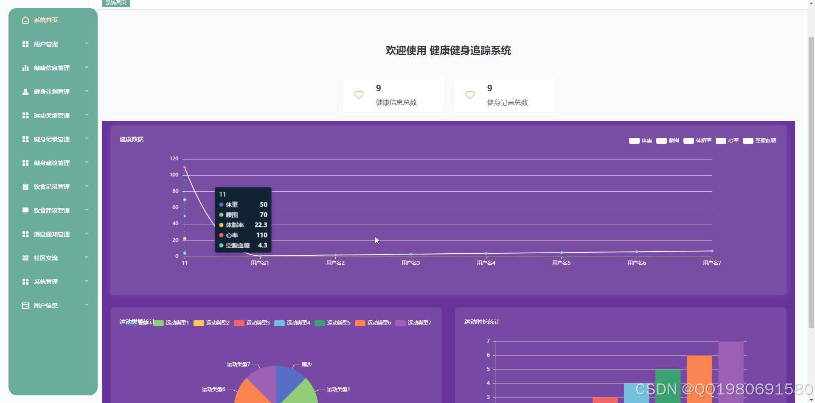Click the grid icon beside 用户管理

click(25, 43)
